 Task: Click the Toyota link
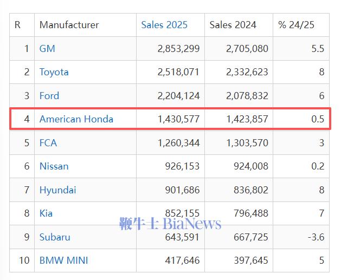54,72
